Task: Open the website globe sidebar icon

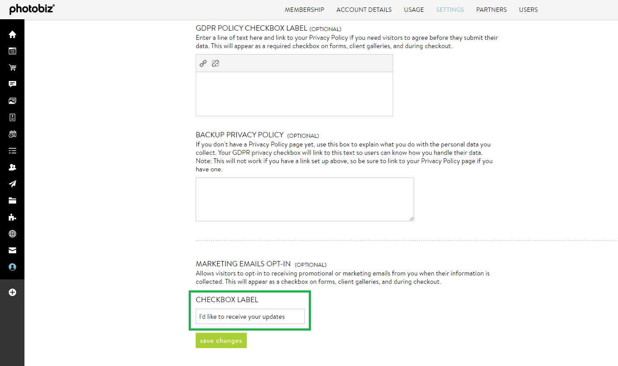Action: [12, 234]
